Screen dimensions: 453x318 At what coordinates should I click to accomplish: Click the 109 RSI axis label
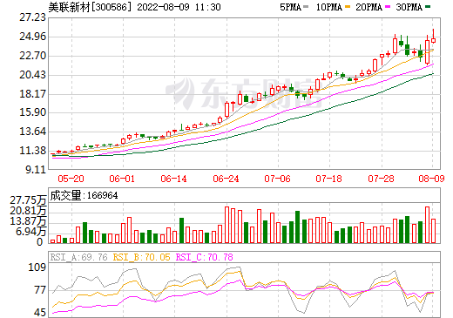(37, 267)
